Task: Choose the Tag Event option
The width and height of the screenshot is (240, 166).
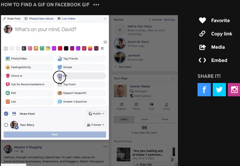Action: 81,84
